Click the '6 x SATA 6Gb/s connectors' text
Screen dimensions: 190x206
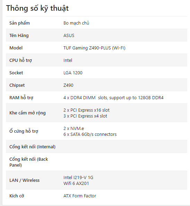[90, 134]
